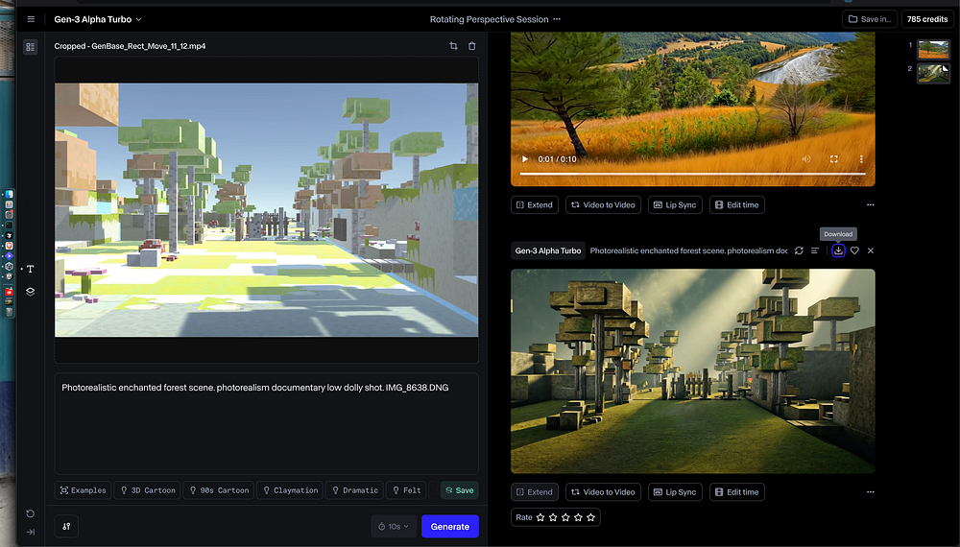Select the layers stack icon in sidebar
Viewport: 960px width, 547px height.
30,292
